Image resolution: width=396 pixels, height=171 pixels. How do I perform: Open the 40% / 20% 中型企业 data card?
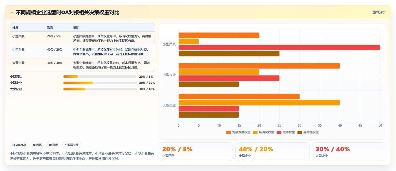pos(272,152)
